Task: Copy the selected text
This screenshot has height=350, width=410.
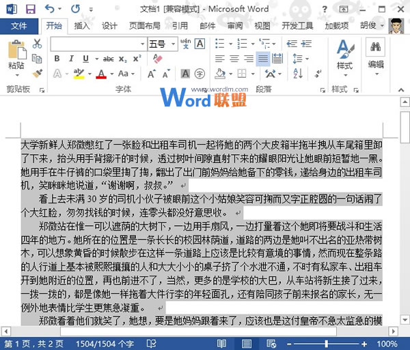Action: (x=37, y=59)
